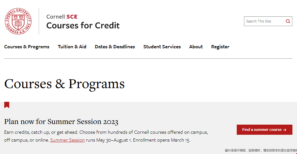Click the Courses for Credit site title
Screen dimensions: 297x154
[x=83, y=25]
